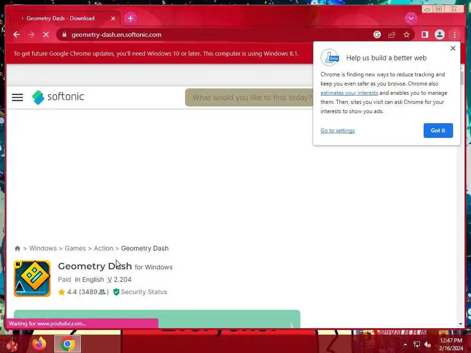Click the Google icon in address bar
This screenshot has height=353, width=471.
click(x=377, y=34)
